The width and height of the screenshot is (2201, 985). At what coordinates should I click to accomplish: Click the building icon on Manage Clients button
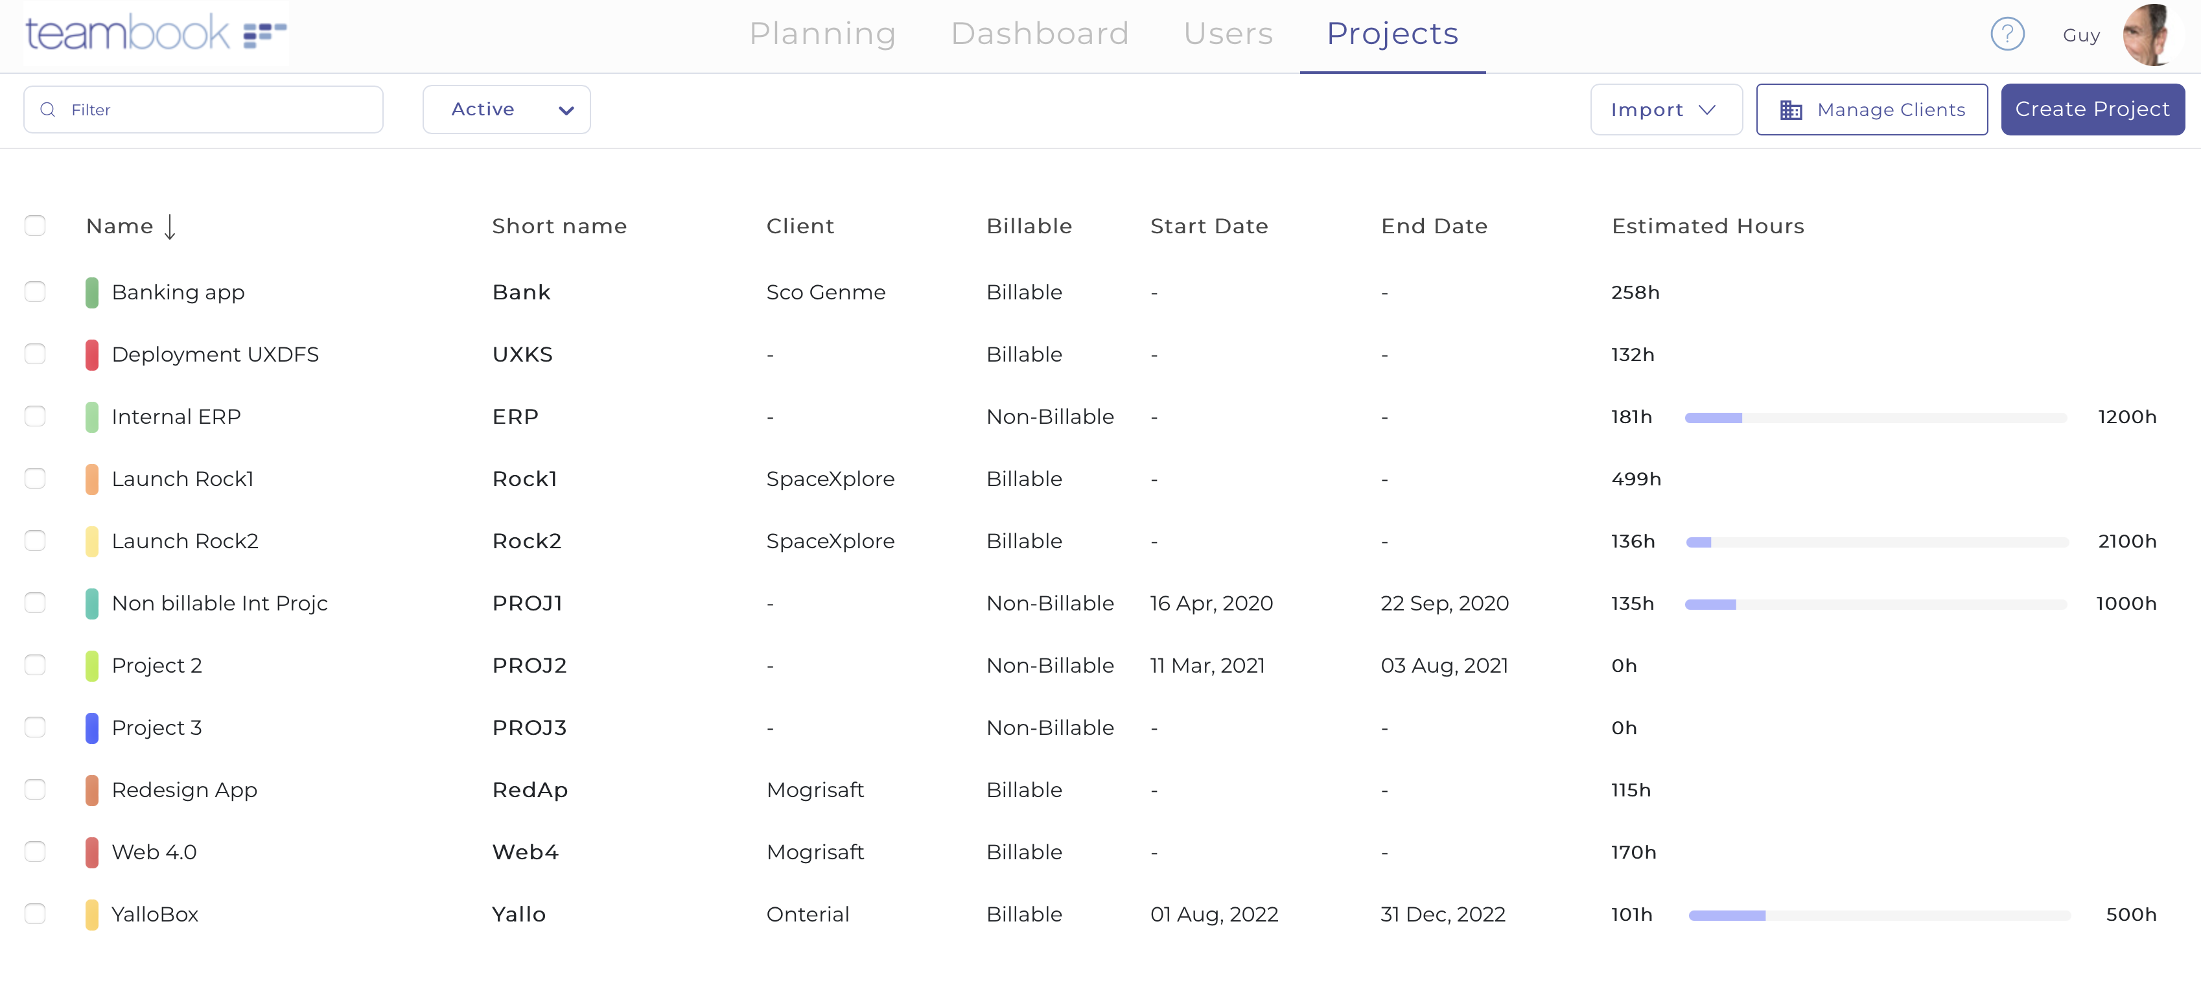(1791, 110)
